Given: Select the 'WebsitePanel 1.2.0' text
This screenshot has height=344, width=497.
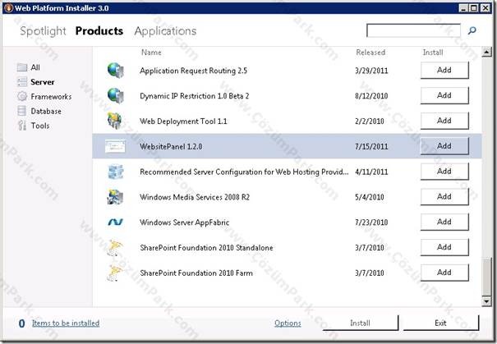Looking at the screenshot, I should click(x=171, y=146).
